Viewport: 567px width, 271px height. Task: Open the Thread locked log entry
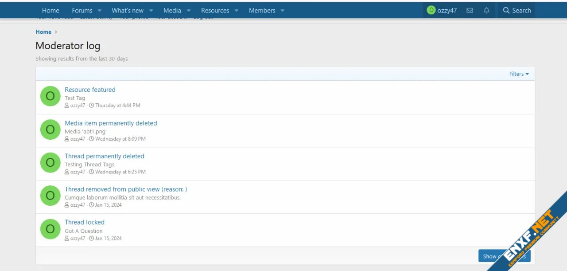click(85, 222)
